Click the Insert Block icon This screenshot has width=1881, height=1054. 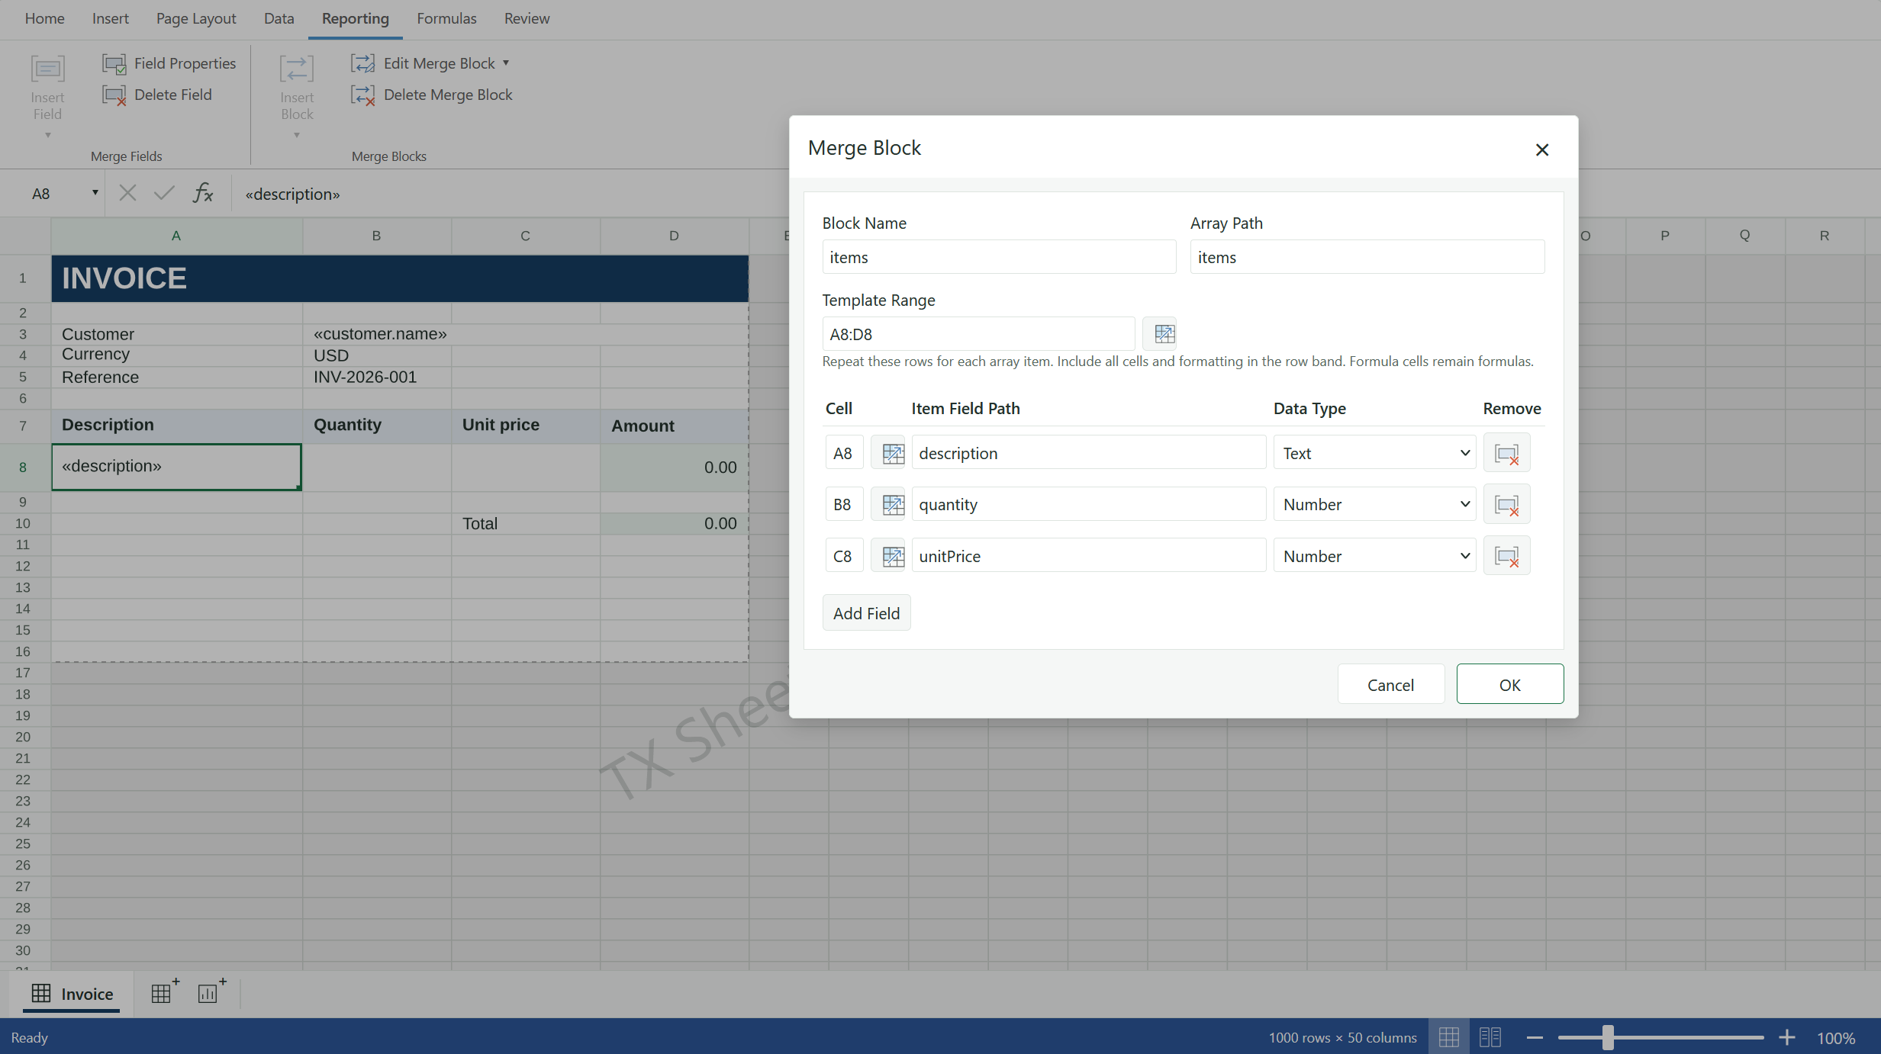[297, 69]
